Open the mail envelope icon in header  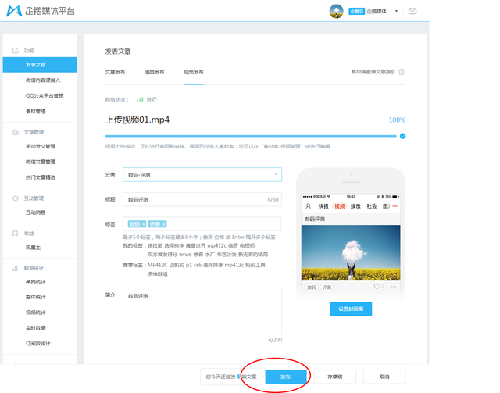click(412, 12)
